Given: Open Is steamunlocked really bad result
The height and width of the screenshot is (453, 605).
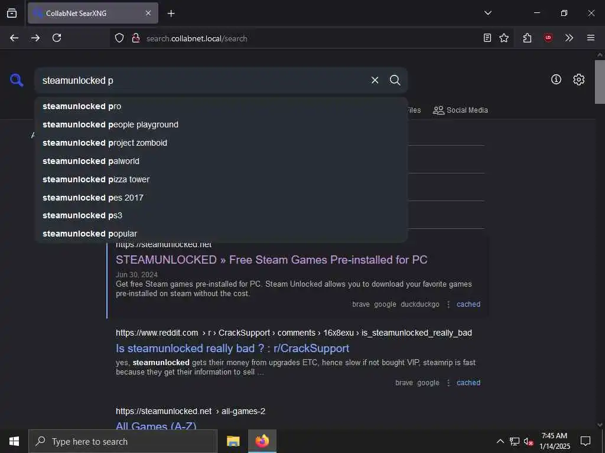Looking at the screenshot, I should (232, 348).
